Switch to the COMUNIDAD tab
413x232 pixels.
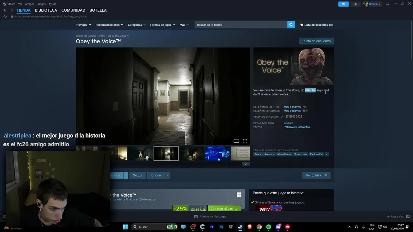(73, 10)
